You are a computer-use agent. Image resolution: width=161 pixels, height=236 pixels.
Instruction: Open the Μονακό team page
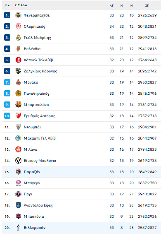click(31, 83)
